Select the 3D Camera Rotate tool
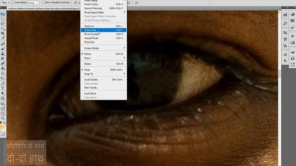 pos(3,108)
